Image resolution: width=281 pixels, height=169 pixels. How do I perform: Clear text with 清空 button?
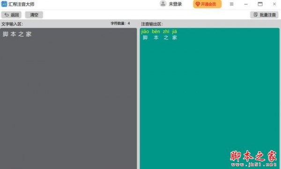coord(34,15)
